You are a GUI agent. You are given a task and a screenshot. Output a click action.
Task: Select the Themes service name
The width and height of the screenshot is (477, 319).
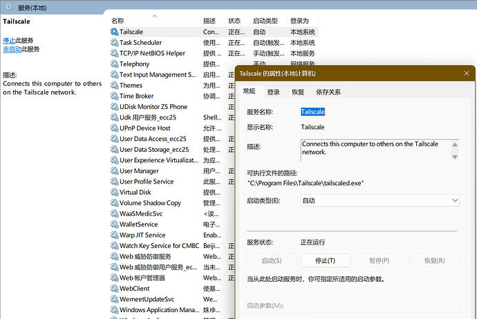(131, 86)
